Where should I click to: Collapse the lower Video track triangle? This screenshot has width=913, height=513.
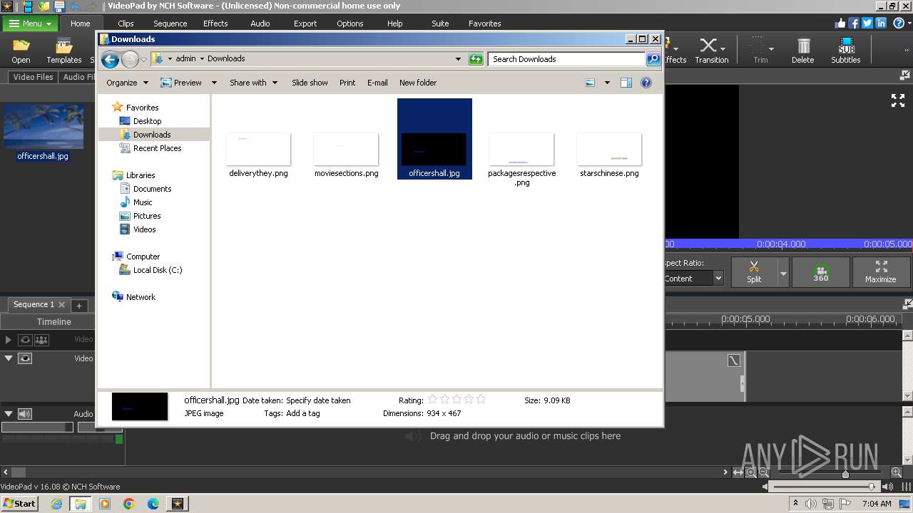coord(9,358)
